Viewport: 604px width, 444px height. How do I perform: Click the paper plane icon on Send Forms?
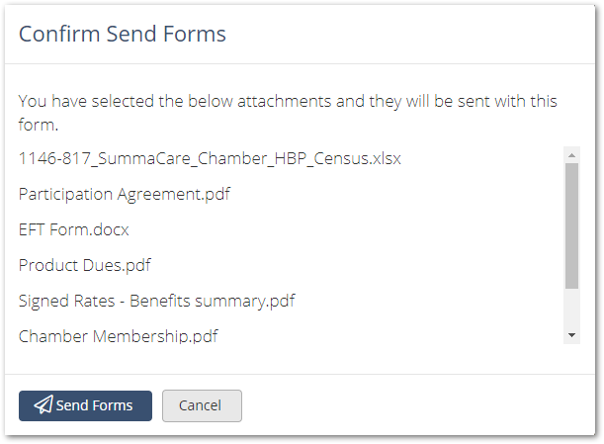click(43, 404)
